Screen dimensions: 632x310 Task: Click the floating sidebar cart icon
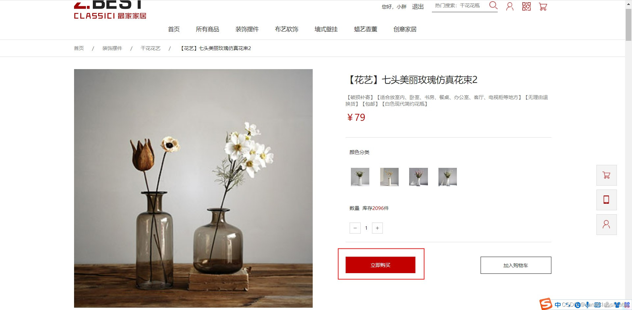click(606, 175)
